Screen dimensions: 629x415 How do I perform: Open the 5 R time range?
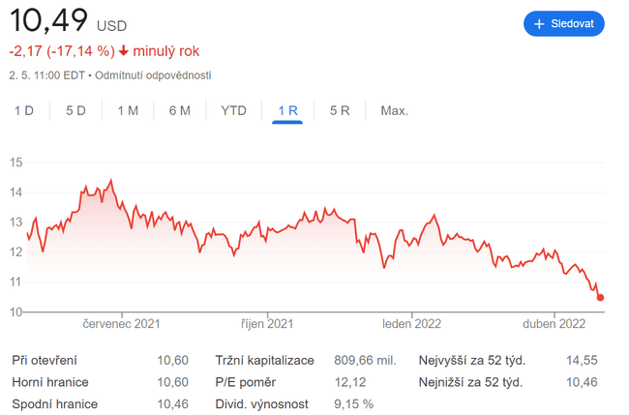tap(340, 110)
